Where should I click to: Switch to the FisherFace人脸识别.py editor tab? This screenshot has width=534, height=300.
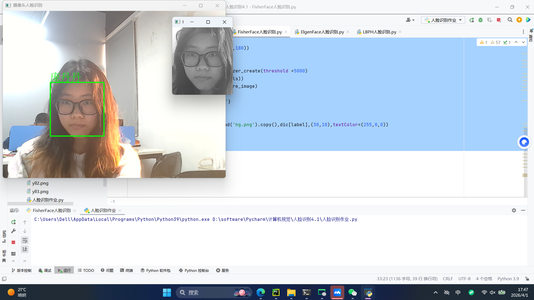coord(260,32)
